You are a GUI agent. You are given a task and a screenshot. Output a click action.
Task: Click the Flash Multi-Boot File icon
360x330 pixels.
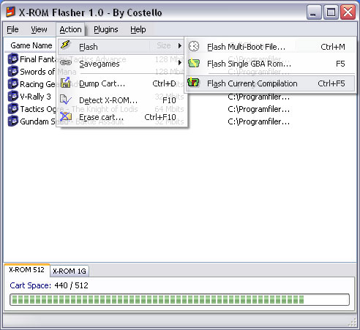(194, 46)
